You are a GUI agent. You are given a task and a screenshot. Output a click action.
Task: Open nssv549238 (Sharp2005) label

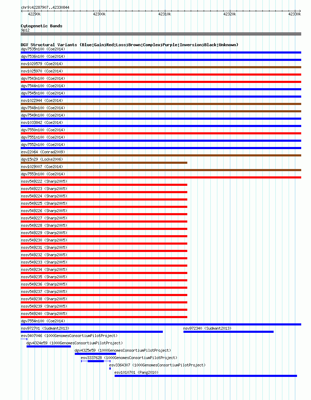point(44,299)
